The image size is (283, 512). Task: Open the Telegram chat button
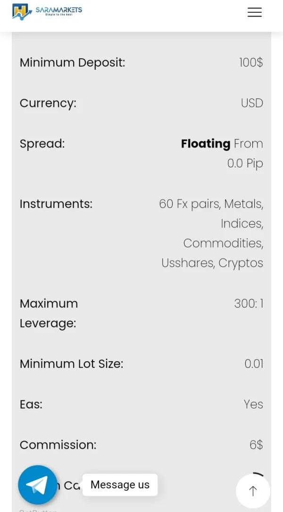coord(38,485)
